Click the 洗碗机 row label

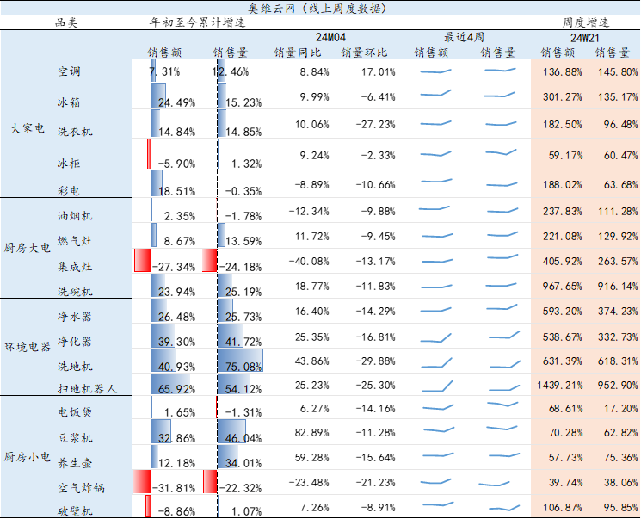click(75, 291)
